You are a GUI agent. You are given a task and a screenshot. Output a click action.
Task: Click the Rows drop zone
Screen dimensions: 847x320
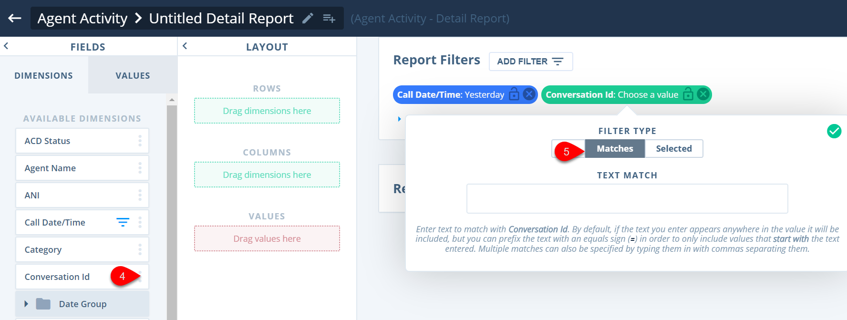point(267,111)
